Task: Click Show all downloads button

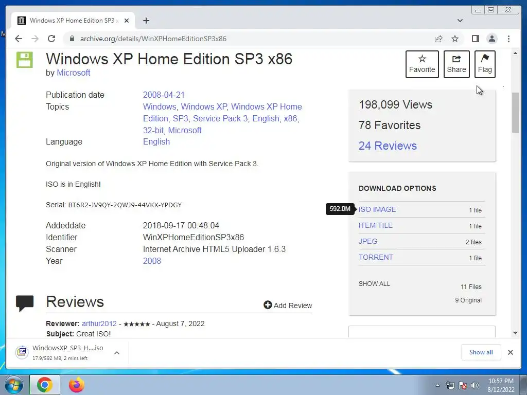Action: pos(481,352)
